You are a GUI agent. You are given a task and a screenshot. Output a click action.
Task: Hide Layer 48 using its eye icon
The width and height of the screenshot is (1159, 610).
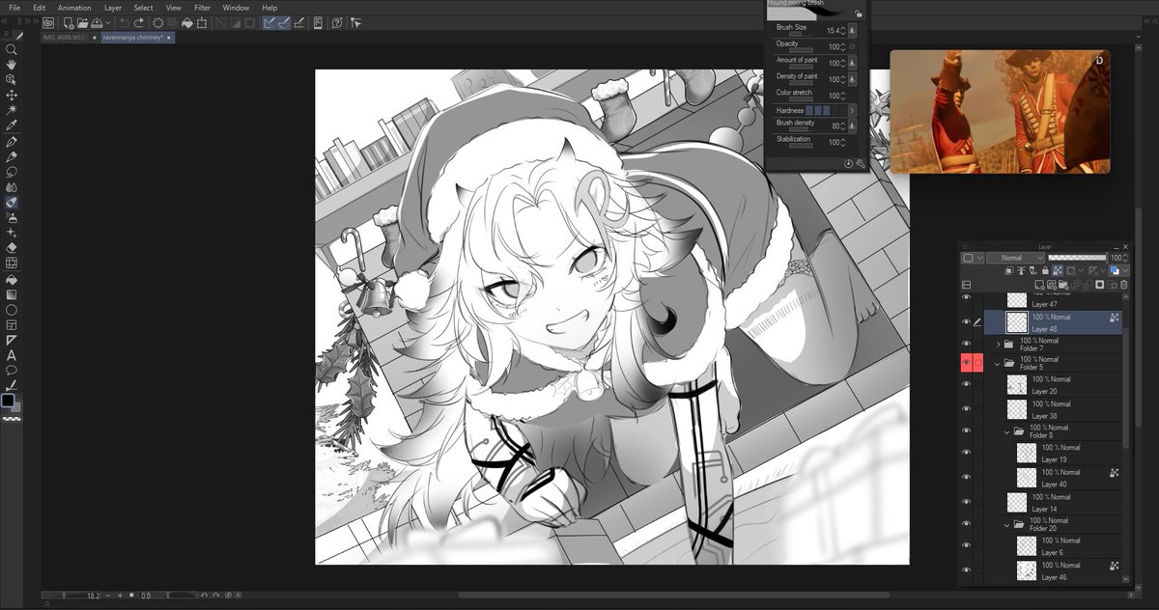966,322
